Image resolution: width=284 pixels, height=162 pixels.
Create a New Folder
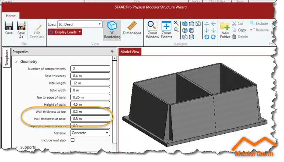coord(225,30)
